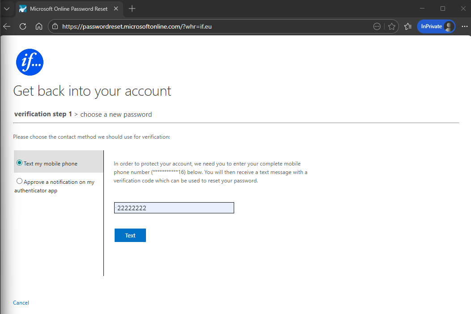The image size is (471, 314).
Task: Maximize the browser window
Action: pyautogui.click(x=443, y=8)
